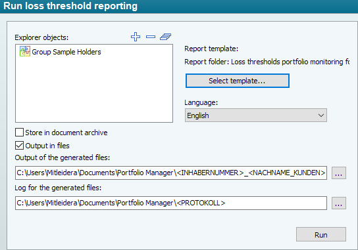Image resolution: width=358 pixels, height=250 pixels.
Task: Click empty area of the Explorer objects list
Action: coord(94,91)
